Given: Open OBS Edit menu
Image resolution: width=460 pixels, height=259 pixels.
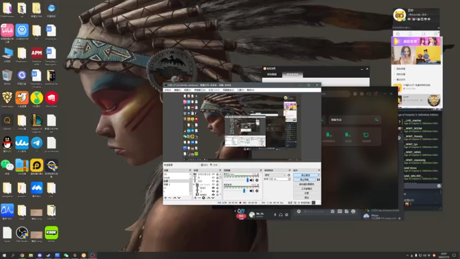Looking at the screenshot, I should [178, 90].
